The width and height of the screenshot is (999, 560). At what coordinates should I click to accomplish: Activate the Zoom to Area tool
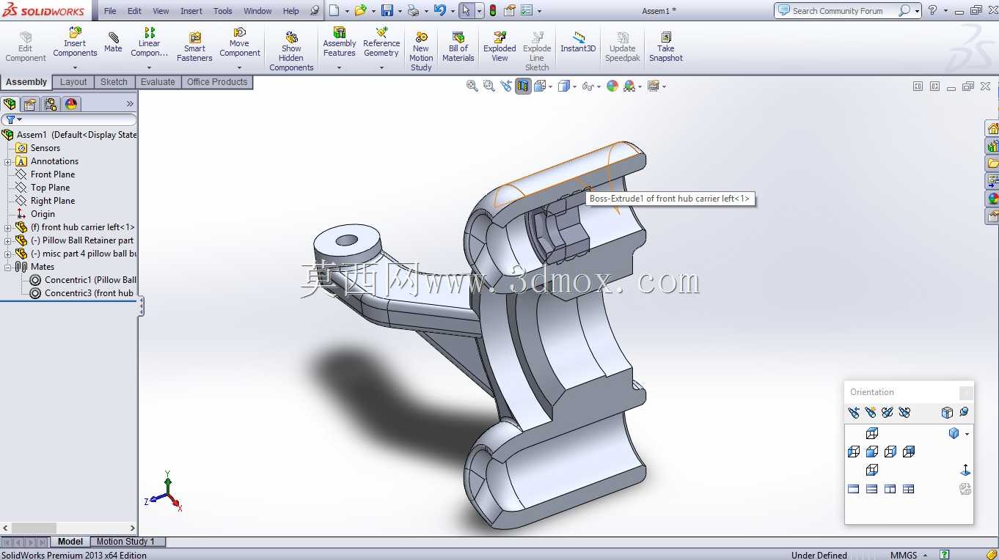tap(488, 86)
